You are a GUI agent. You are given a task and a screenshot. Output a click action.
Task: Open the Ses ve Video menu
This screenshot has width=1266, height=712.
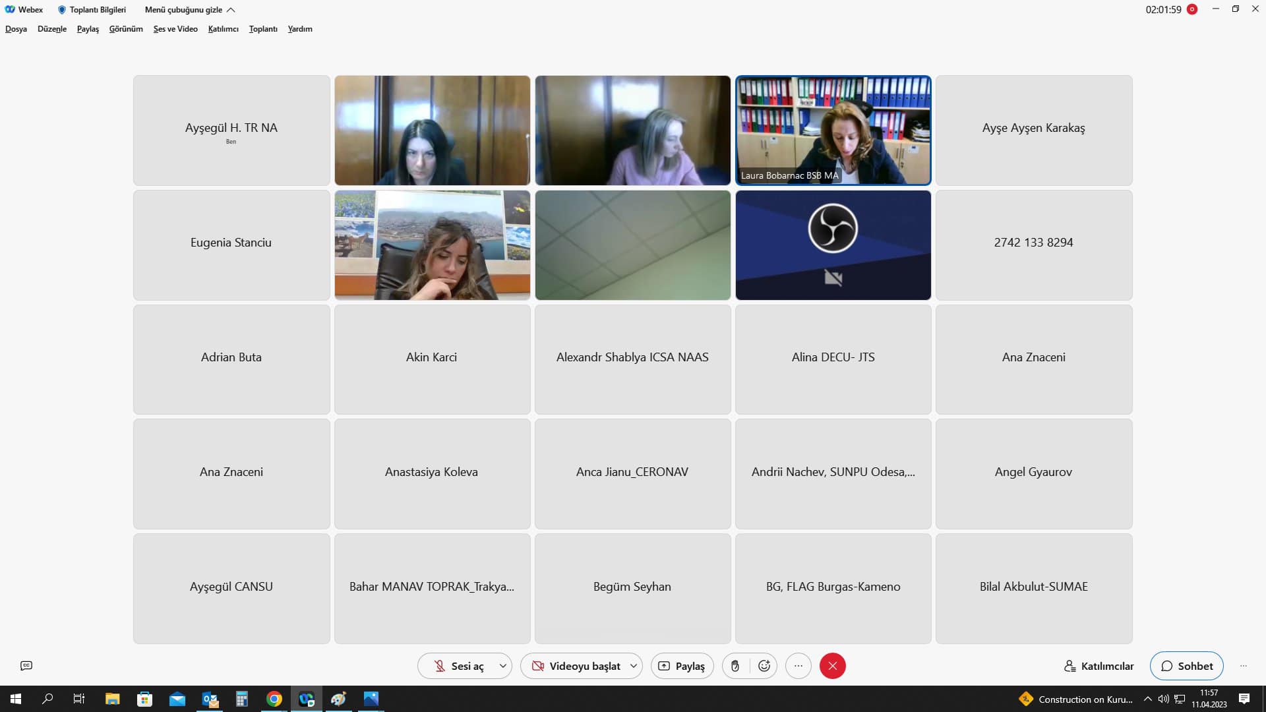point(175,29)
